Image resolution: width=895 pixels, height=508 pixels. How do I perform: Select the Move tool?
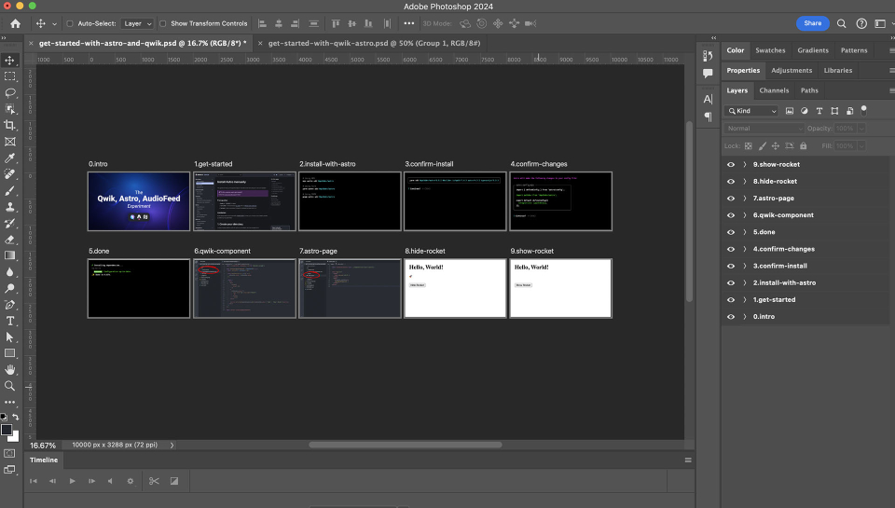[x=9, y=60]
